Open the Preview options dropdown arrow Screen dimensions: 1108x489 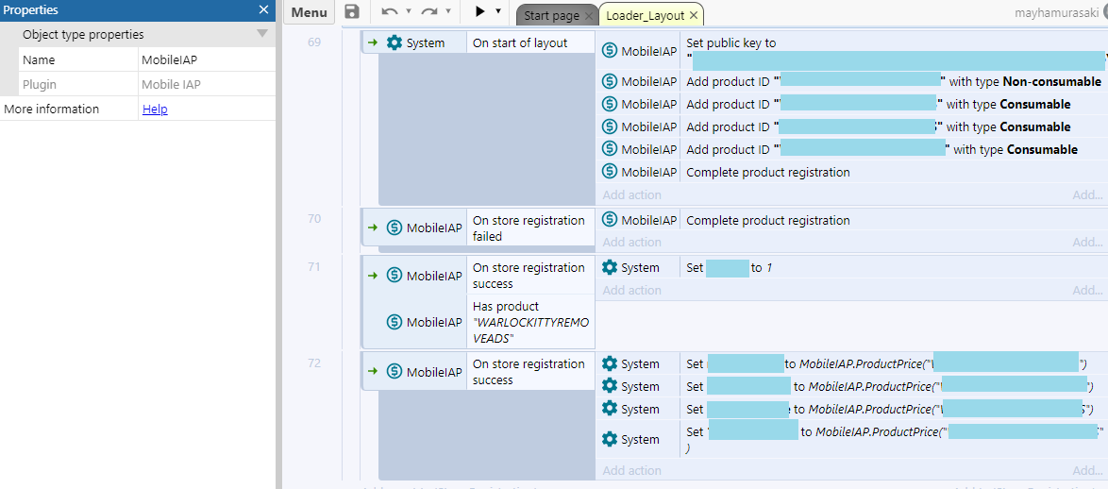pos(497,12)
